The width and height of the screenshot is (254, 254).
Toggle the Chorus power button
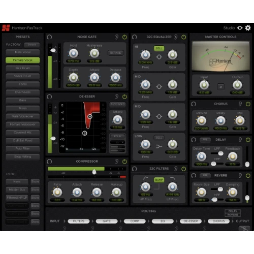click(x=248, y=104)
